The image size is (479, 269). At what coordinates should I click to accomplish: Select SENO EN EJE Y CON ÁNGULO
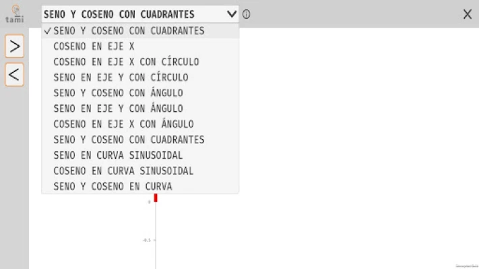pyautogui.click(x=118, y=108)
